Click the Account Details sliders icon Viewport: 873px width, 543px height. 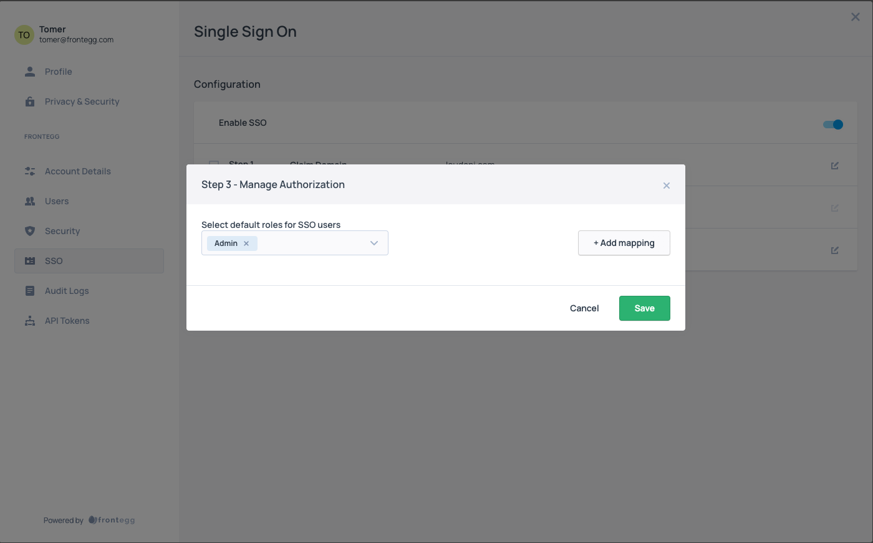tap(30, 171)
